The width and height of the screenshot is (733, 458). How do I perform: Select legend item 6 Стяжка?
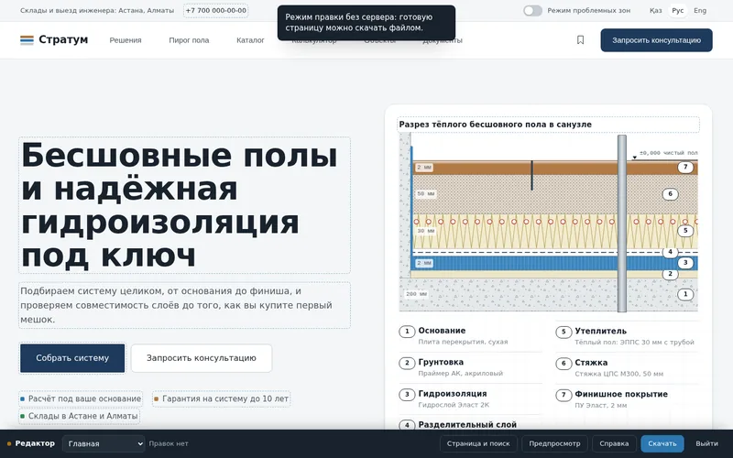[x=627, y=368]
